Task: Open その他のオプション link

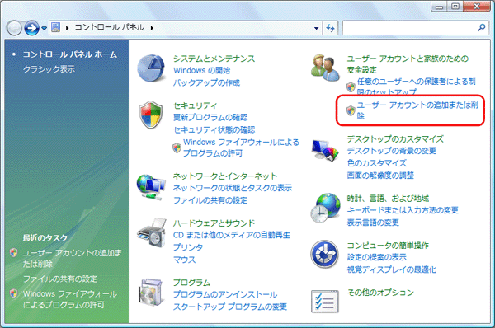Action: point(380,293)
